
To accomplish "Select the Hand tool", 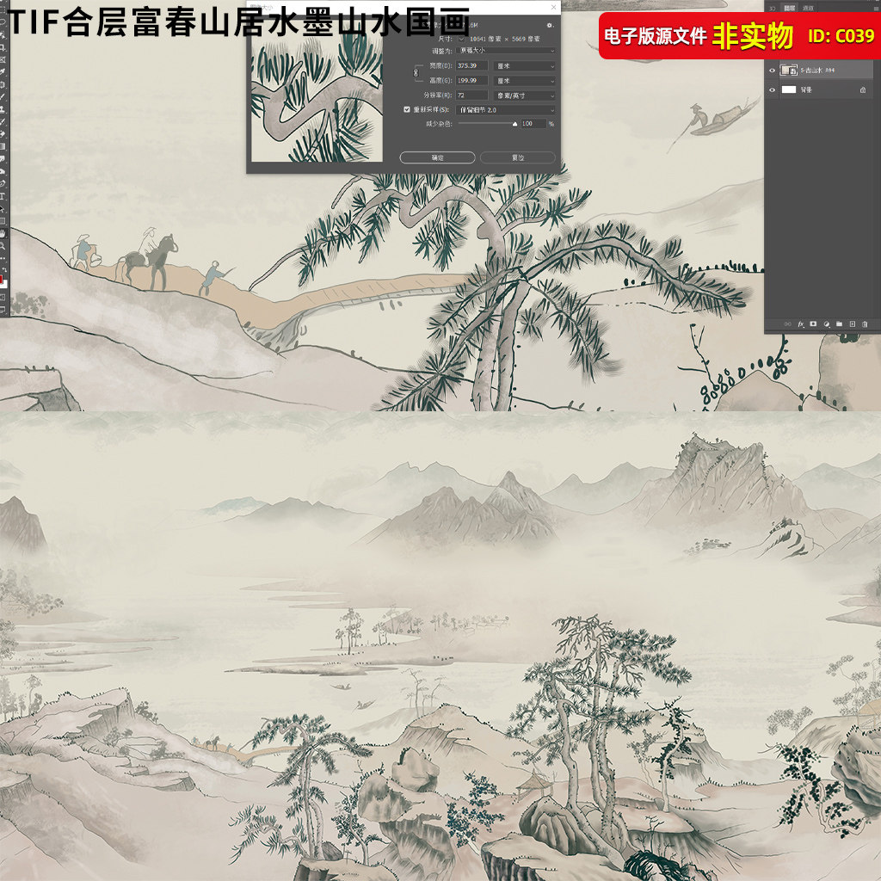I will (x=3, y=233).
